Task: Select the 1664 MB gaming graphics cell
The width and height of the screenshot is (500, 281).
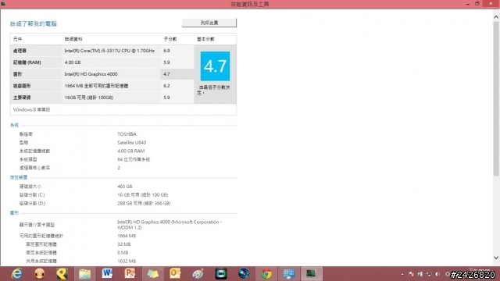Action: [x=112, y=86]
